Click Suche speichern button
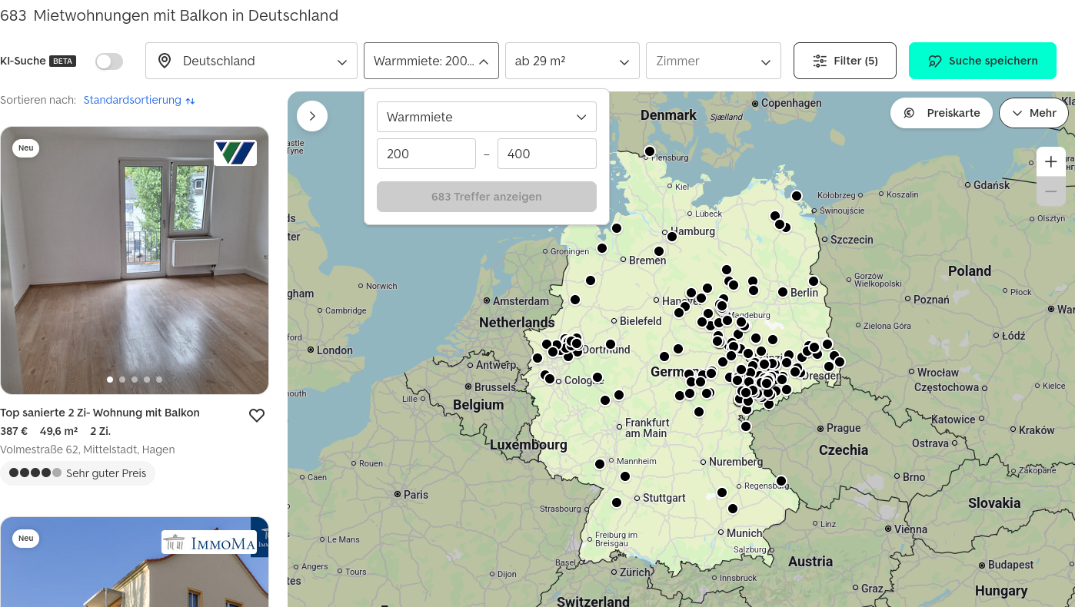The height and width of the screenshot is (607, 1075). click(x=983, y=61)
